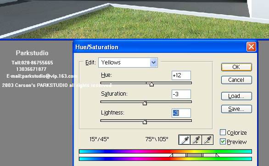Screen dimensions: 269x166
Task: Click the left falloff triangle on color bar
Action: tap(171, 155)
